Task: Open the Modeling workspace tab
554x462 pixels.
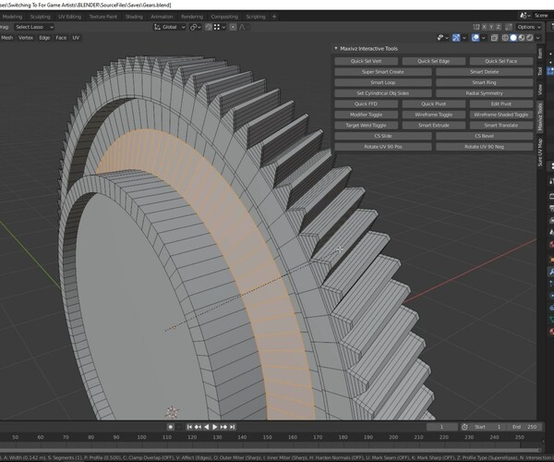Action: pos(12,17)
